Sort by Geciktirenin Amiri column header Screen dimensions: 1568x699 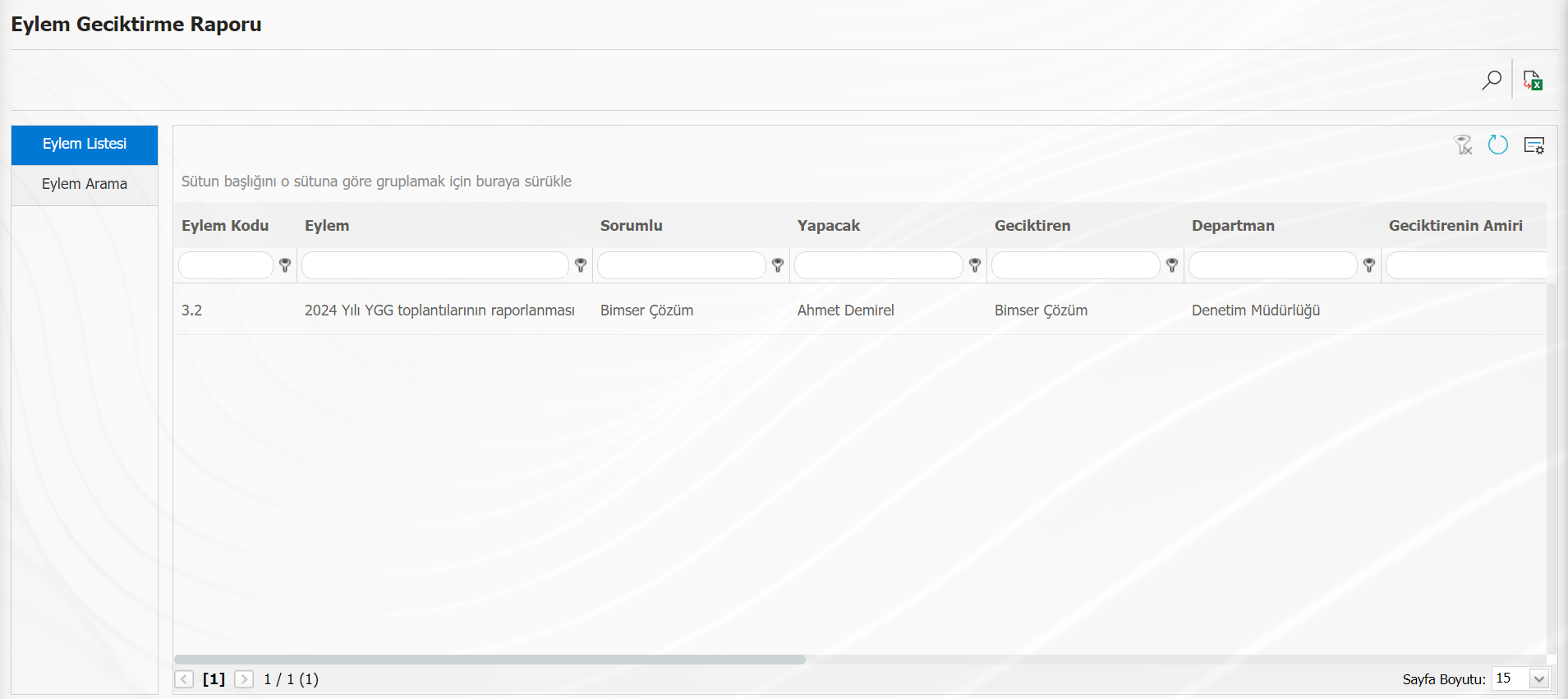[x=1455, y=226]
